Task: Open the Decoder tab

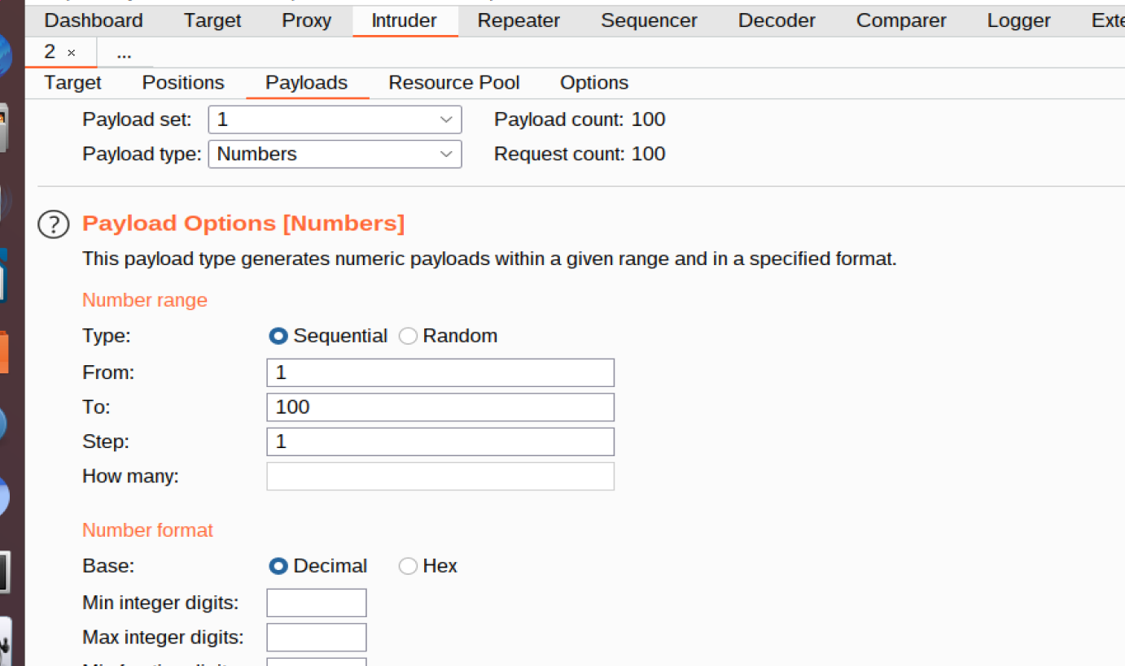Action: tap(777, 21)
